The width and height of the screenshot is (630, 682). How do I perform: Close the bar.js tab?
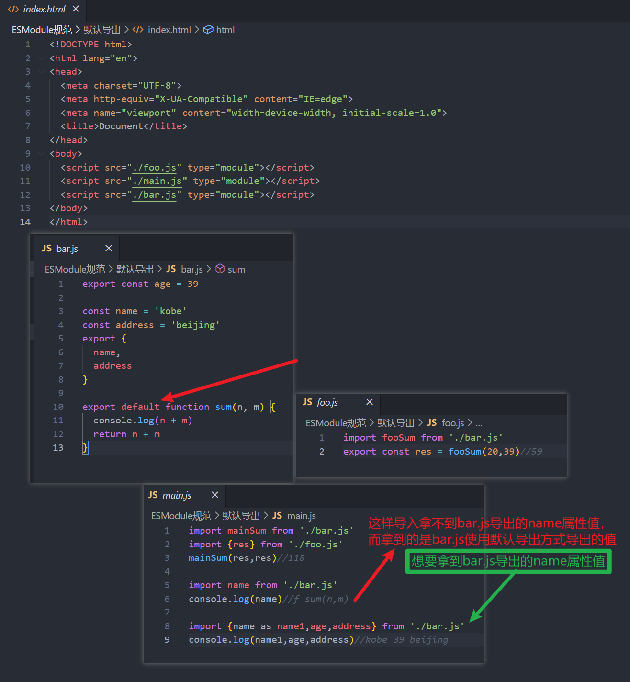point(109,248)
